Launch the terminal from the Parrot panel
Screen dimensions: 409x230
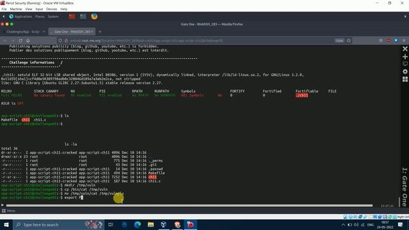(83, 17)
